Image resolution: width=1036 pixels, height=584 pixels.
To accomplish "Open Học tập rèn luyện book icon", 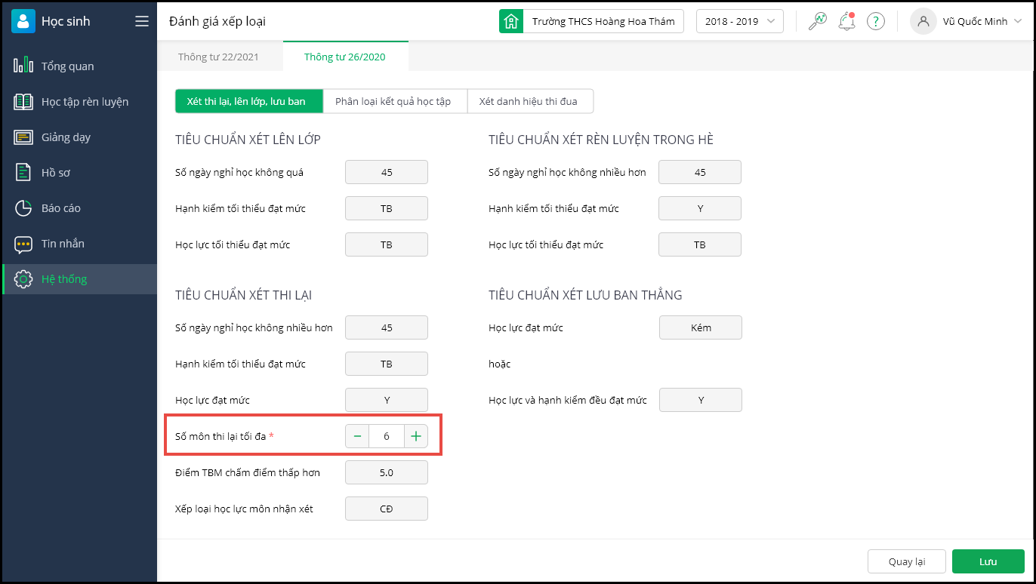I will click(23, 102).
